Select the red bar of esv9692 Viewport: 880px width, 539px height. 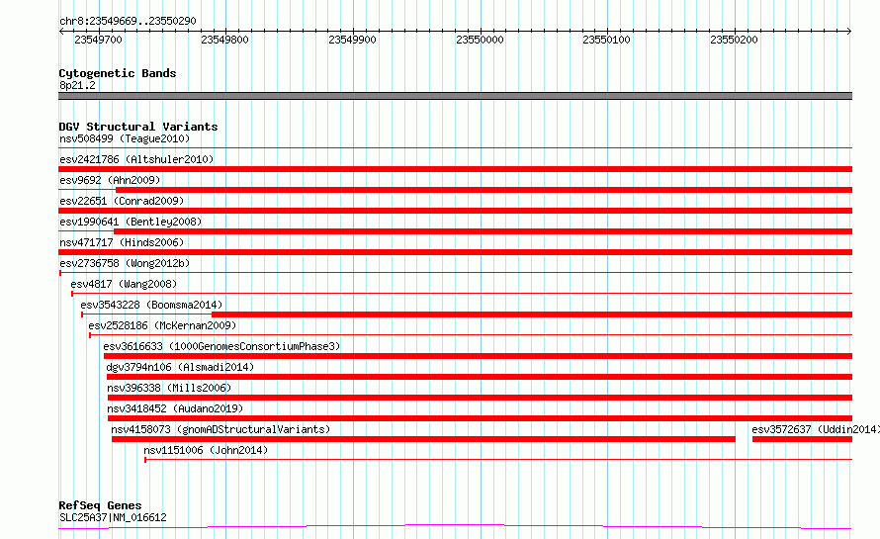tap(484, 190)
